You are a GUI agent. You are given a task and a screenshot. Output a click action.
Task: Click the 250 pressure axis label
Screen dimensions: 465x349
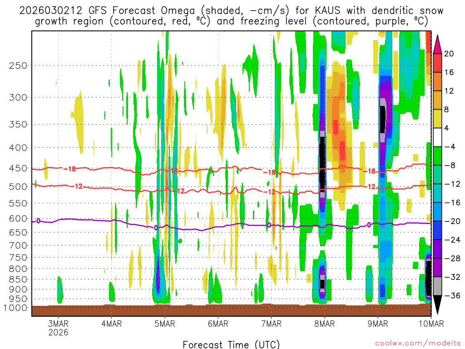[18, 65]
